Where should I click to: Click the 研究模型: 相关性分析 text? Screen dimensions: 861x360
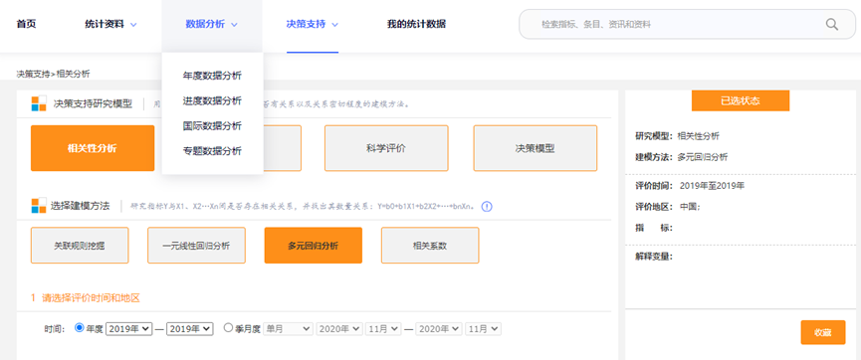678,135
